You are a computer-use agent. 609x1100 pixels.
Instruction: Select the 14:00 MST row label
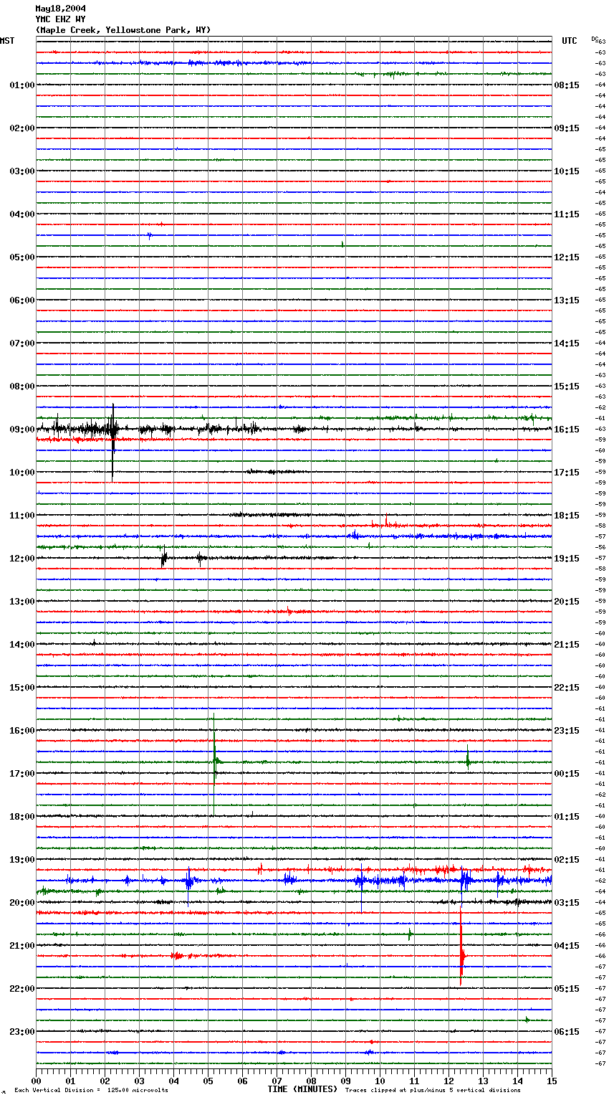[22, 645]
